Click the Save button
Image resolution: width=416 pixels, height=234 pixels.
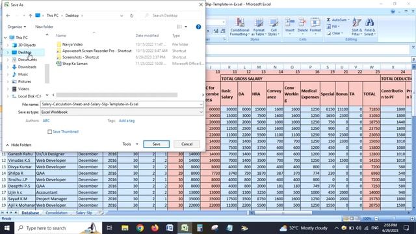[156, 144]
